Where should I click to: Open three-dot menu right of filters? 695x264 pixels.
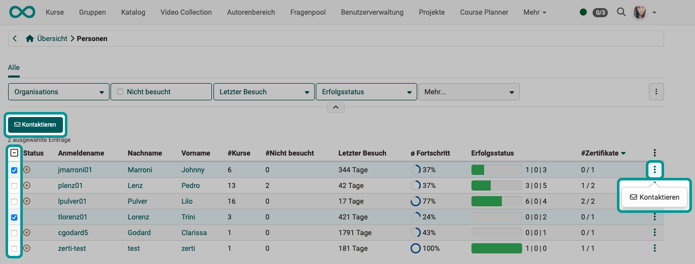(x=656, y=92)
